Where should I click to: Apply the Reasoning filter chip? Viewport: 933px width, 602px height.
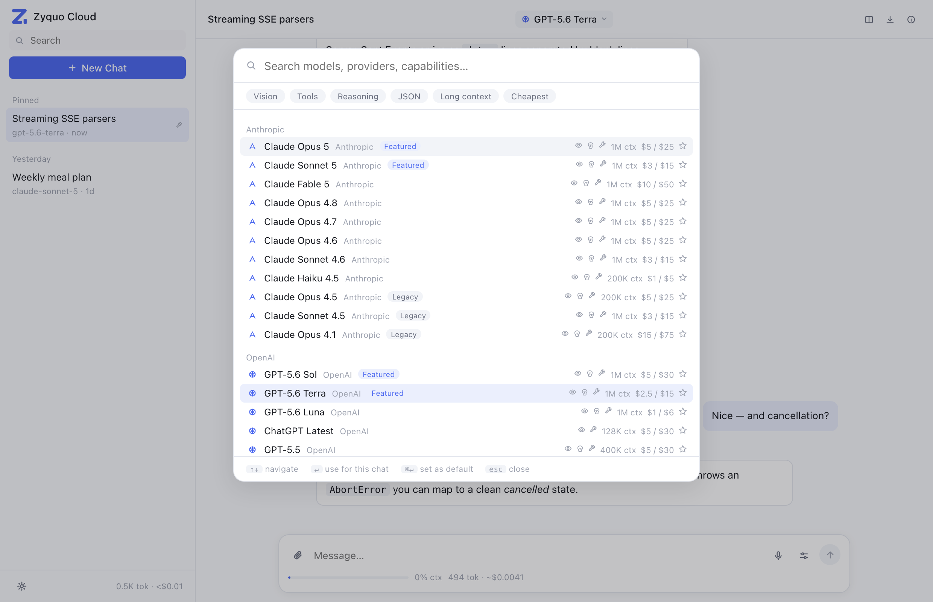point(358,96)
